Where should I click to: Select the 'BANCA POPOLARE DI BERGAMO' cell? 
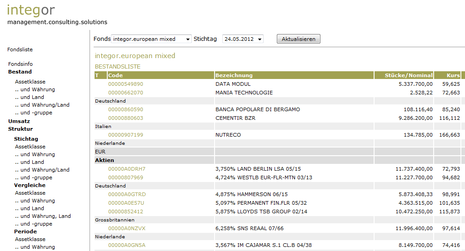257,109
